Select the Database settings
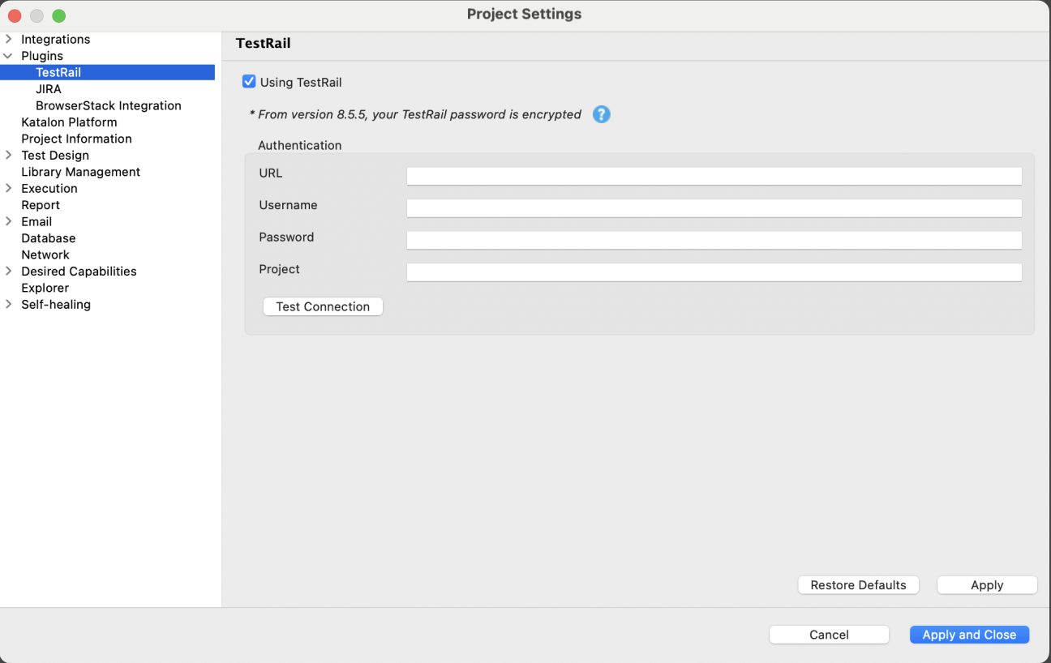 48,238
